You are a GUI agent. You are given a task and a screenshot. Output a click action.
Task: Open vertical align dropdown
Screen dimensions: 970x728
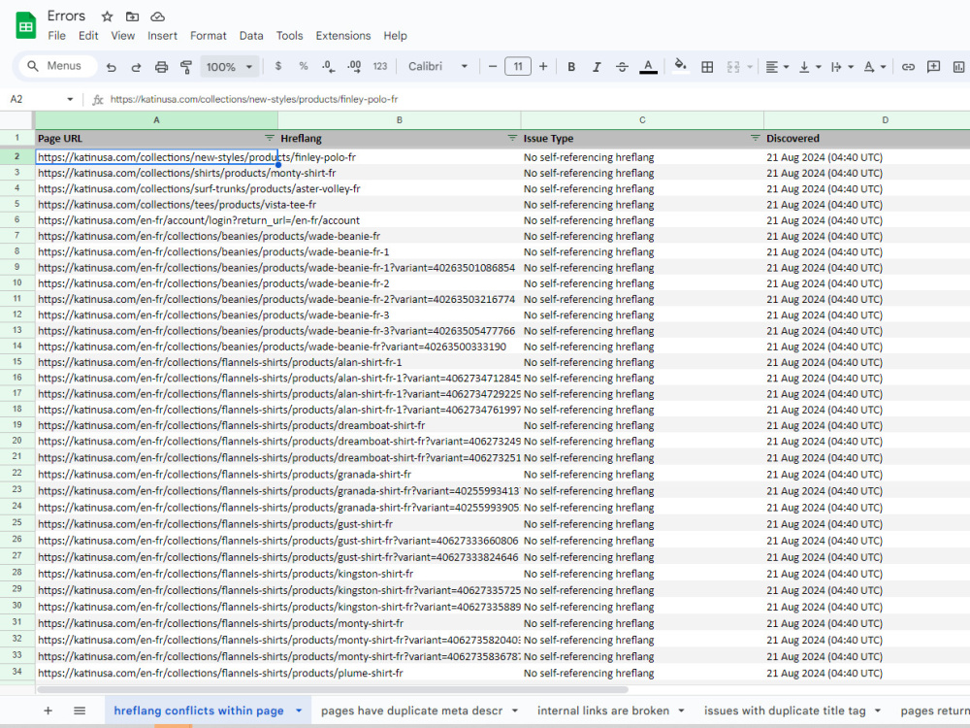click(809, 67)
